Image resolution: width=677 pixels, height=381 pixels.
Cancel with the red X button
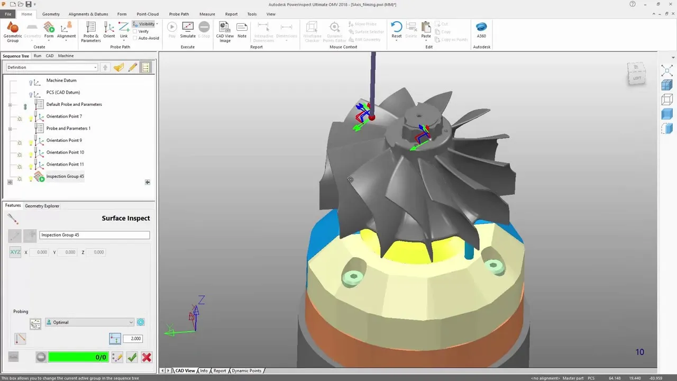[147, 357]
